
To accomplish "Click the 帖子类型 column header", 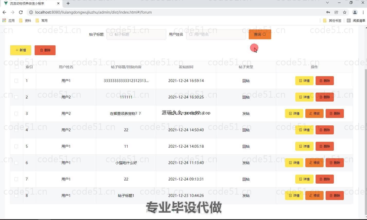I will (x=246, y=67).
